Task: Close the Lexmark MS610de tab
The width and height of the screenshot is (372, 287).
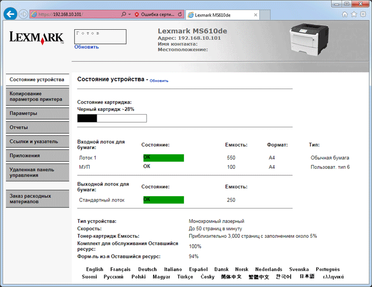Action: [x=256, y=15]
